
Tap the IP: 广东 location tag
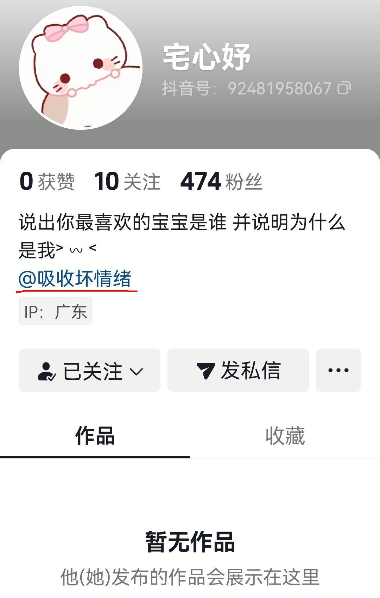(56, 311)
